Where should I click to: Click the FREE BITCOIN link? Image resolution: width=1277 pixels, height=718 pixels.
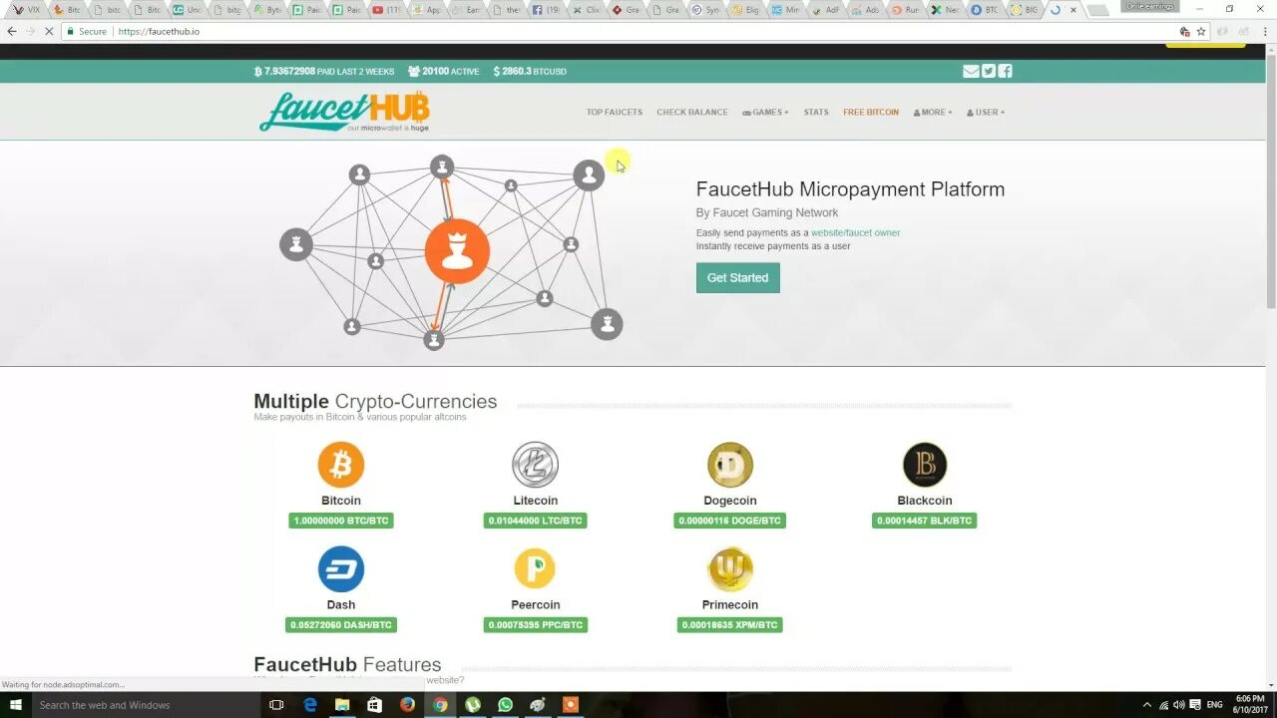click(871, 113)
